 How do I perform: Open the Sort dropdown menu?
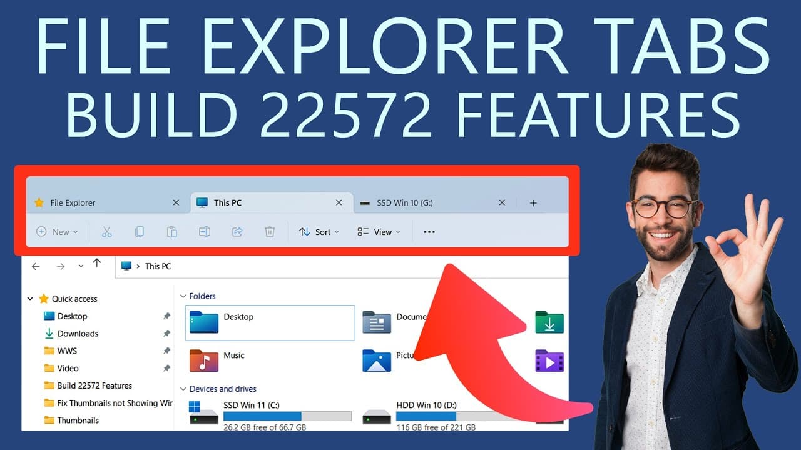(319, 232)
